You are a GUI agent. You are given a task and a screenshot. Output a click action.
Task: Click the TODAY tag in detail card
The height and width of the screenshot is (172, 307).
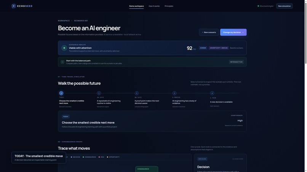(x=66, y=117)
